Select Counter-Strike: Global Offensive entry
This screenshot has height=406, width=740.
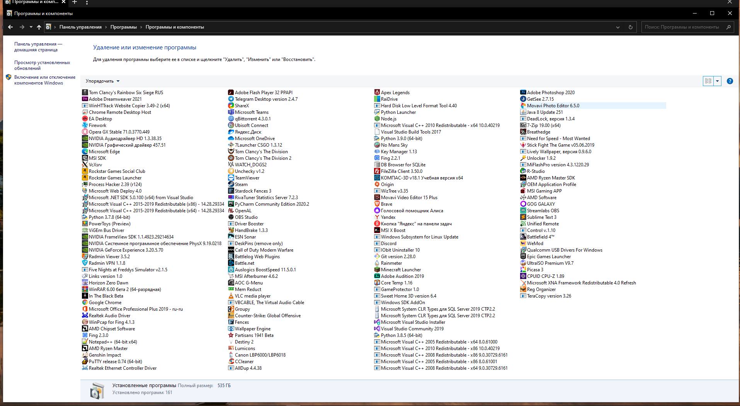pos(268,316)
